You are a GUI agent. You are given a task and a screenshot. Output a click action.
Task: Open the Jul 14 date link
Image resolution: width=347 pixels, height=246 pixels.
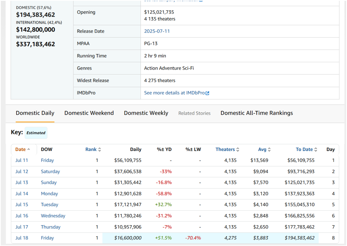click(22, 193)
